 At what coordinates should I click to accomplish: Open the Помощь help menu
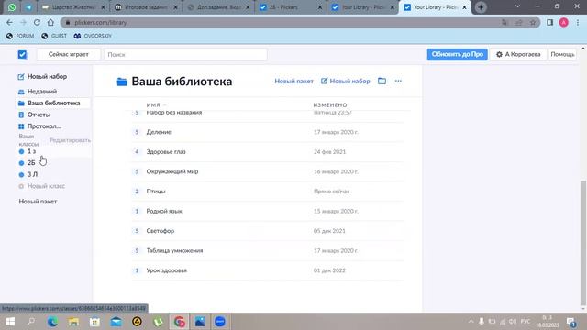click(x=562, y=54)
